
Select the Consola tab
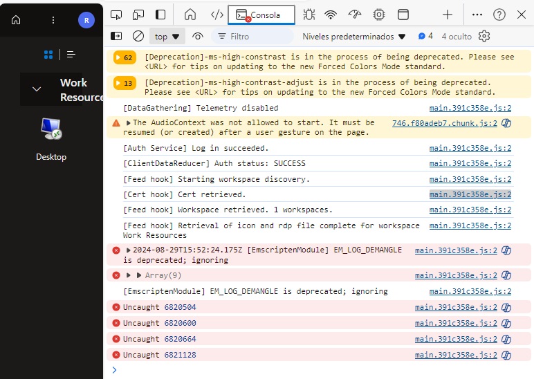pos(261,15)
